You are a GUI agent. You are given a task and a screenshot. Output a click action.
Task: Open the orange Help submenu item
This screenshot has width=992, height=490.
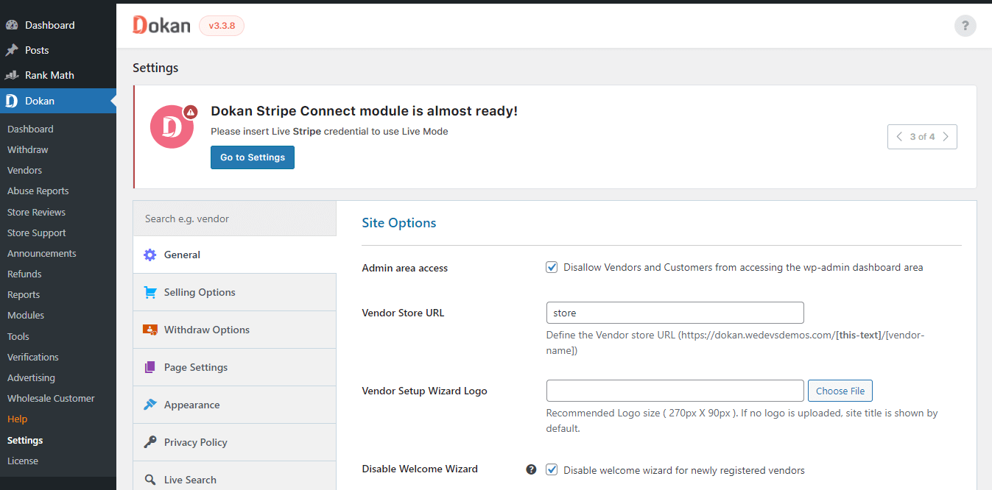pos(17,419)
